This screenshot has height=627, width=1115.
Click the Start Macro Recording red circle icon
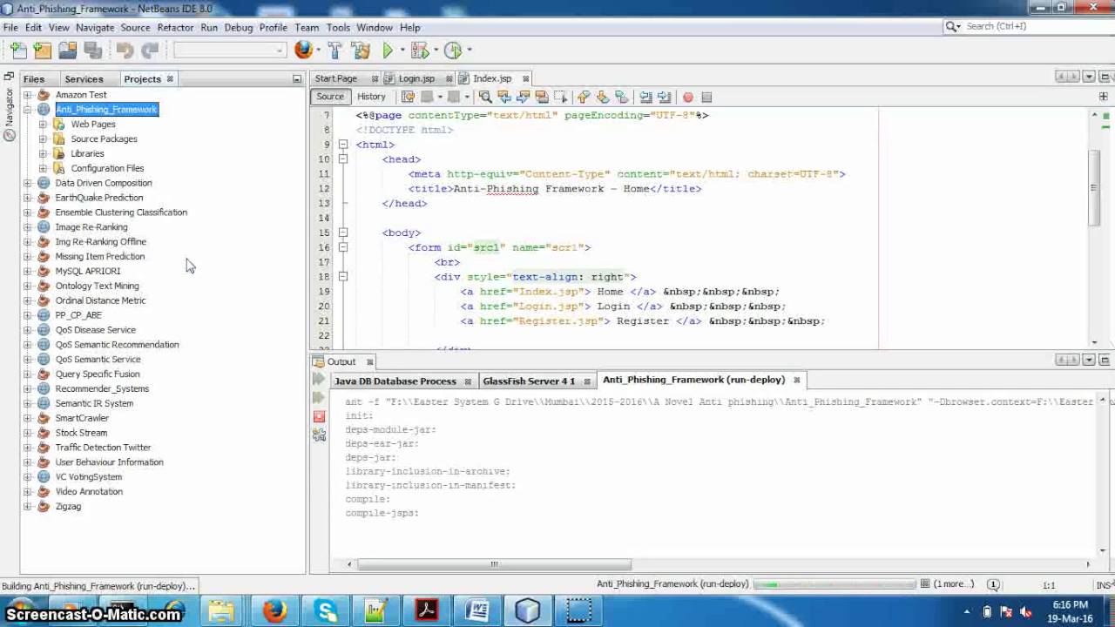click(687, 97)
